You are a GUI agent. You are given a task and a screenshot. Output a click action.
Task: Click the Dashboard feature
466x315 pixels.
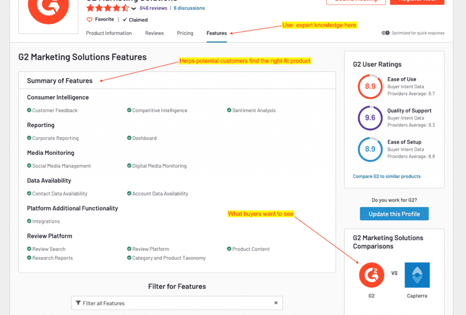(142, 138)
